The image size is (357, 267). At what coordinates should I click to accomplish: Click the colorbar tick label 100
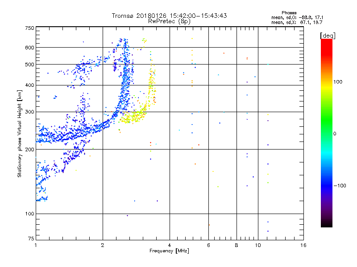(338, 82)
